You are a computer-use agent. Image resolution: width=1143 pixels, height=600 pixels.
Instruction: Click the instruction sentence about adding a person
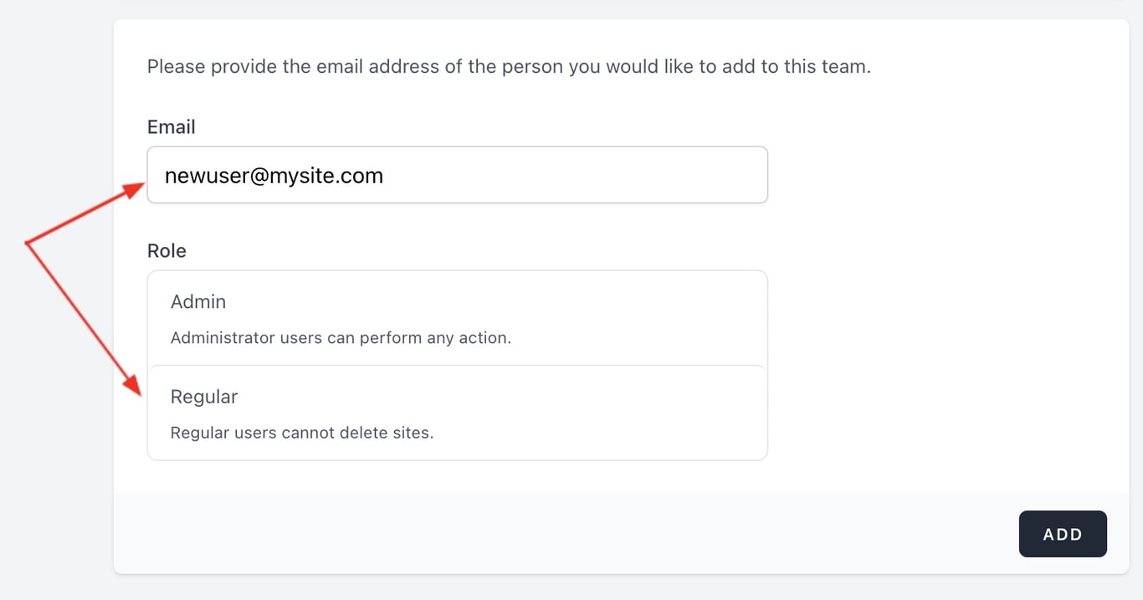(509, 66)
